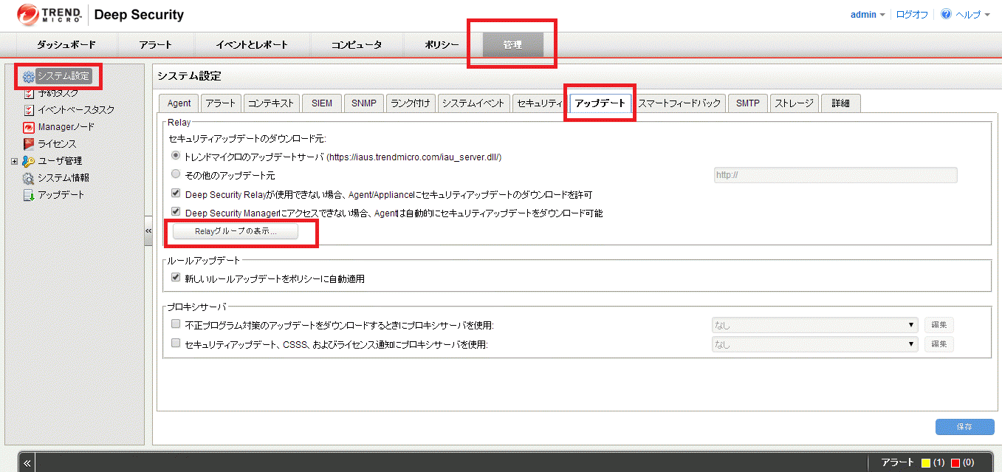
Task: Switch to the Agent tab
Action: tap(179, 103)
